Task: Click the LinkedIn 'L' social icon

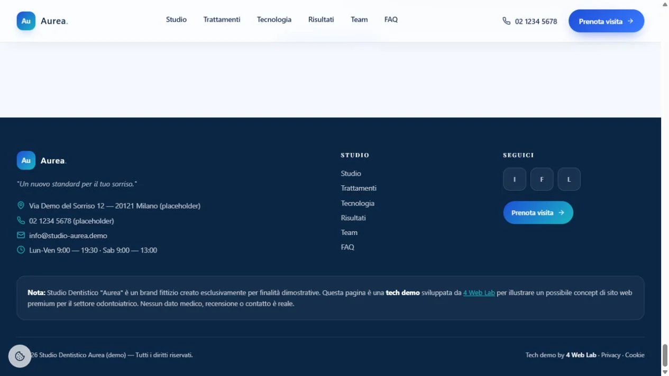Action: [569, 179]
